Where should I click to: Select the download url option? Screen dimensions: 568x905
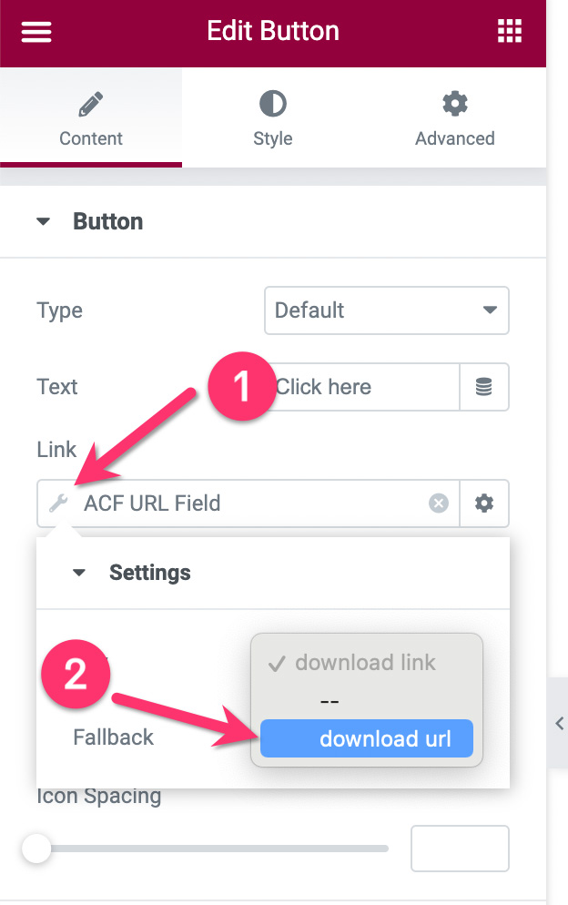367,739
